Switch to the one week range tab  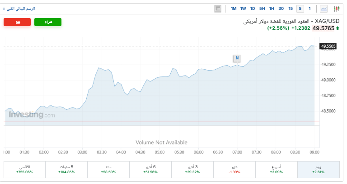click(277, 169)
